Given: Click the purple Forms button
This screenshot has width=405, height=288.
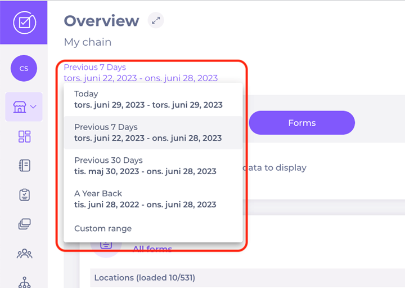Looking at the screenshot, I should [301, 123].
